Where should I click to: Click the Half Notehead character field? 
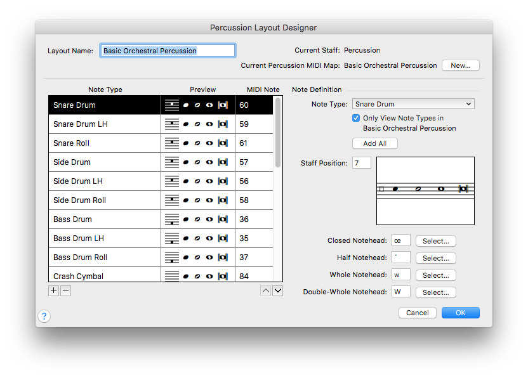coord(400,257)
